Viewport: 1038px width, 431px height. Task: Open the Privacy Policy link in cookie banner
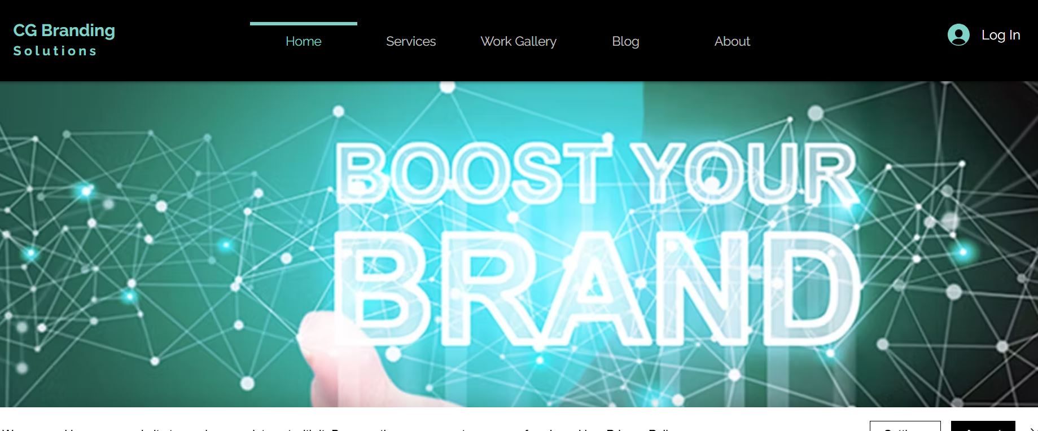(x=638, y=429)
